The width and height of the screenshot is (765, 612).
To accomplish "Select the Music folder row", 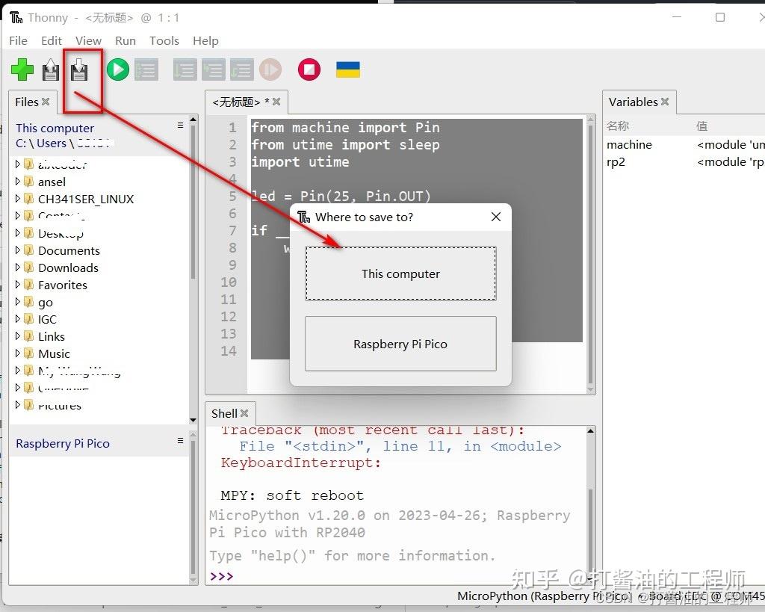I will coord(100,353).
